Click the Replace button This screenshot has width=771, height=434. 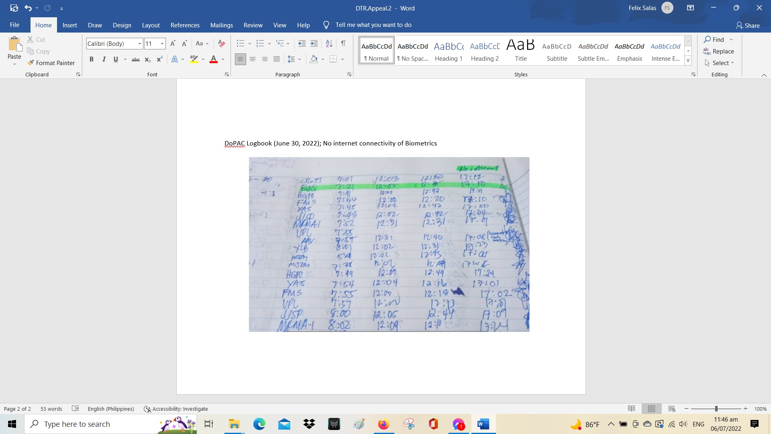click(x=719, y=51)
